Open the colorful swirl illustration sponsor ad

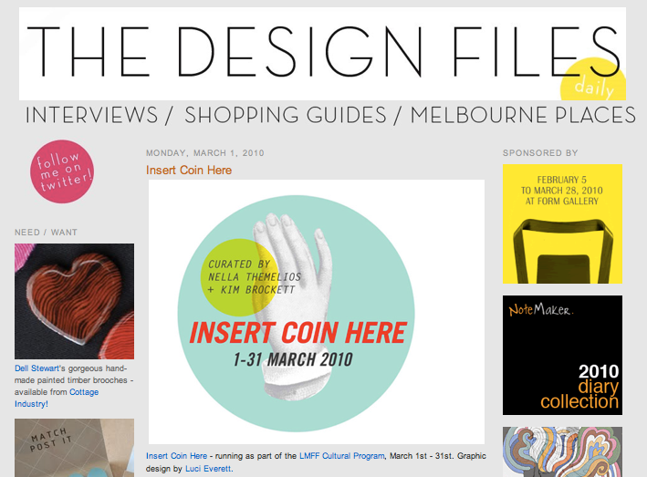[562, 451]
